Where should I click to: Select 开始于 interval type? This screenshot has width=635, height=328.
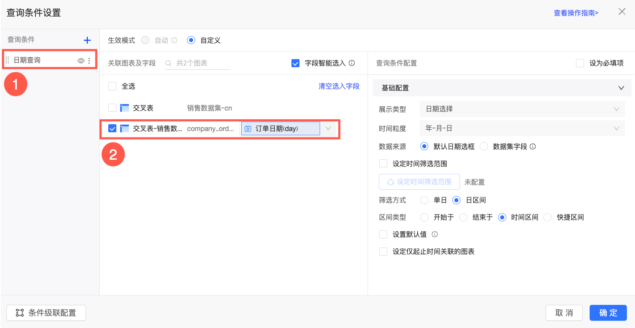(424, 217)
